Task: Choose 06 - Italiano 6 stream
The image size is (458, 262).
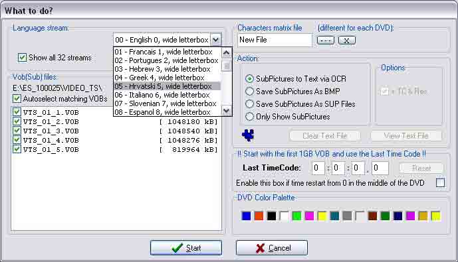Action: click(167, 95)
